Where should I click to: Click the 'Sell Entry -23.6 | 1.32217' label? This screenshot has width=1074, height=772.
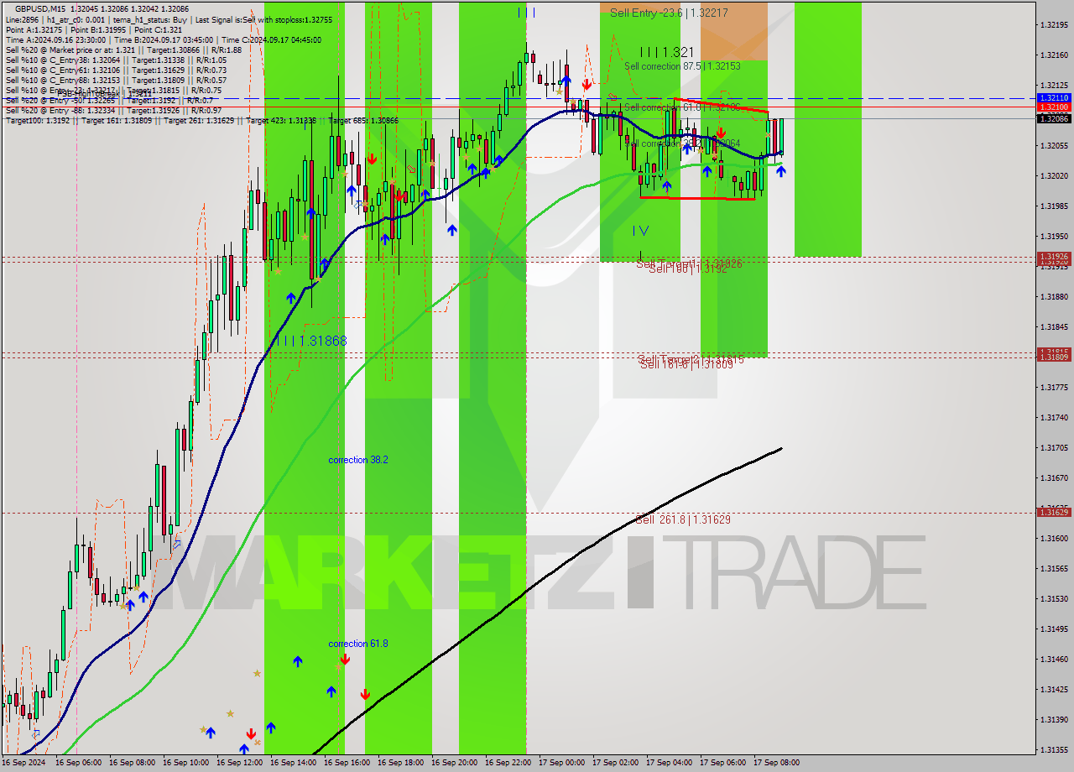pos(669,13)
